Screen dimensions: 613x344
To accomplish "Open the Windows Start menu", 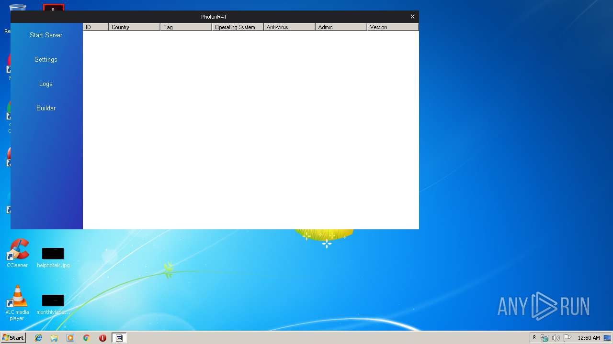I will pos(13,338).
